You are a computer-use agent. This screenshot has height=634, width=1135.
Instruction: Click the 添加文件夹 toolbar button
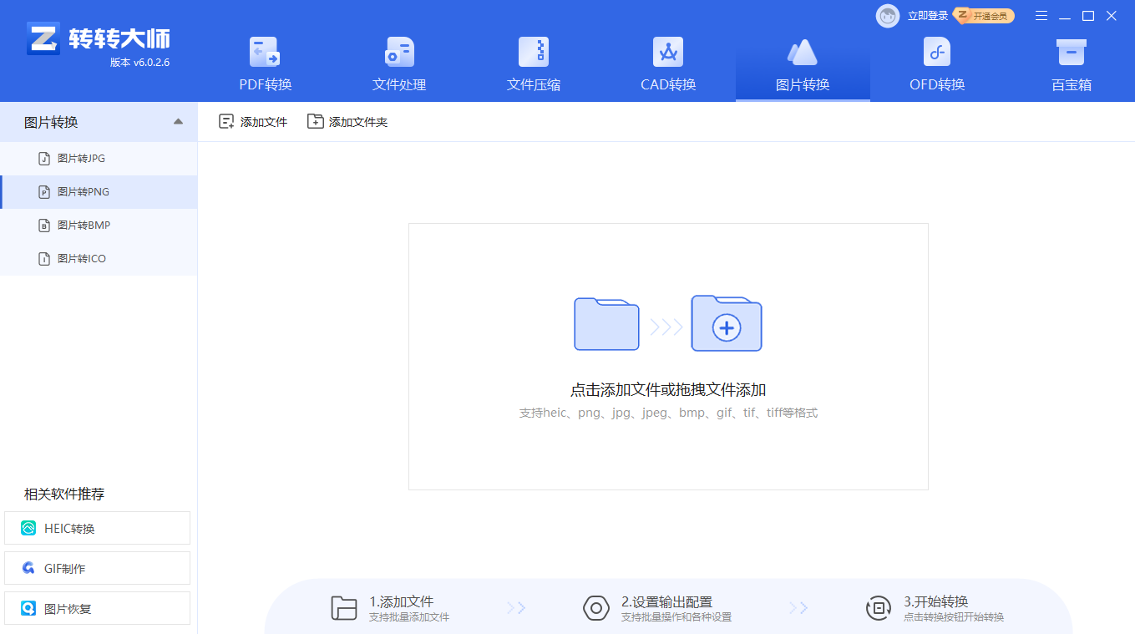(347, 122)
